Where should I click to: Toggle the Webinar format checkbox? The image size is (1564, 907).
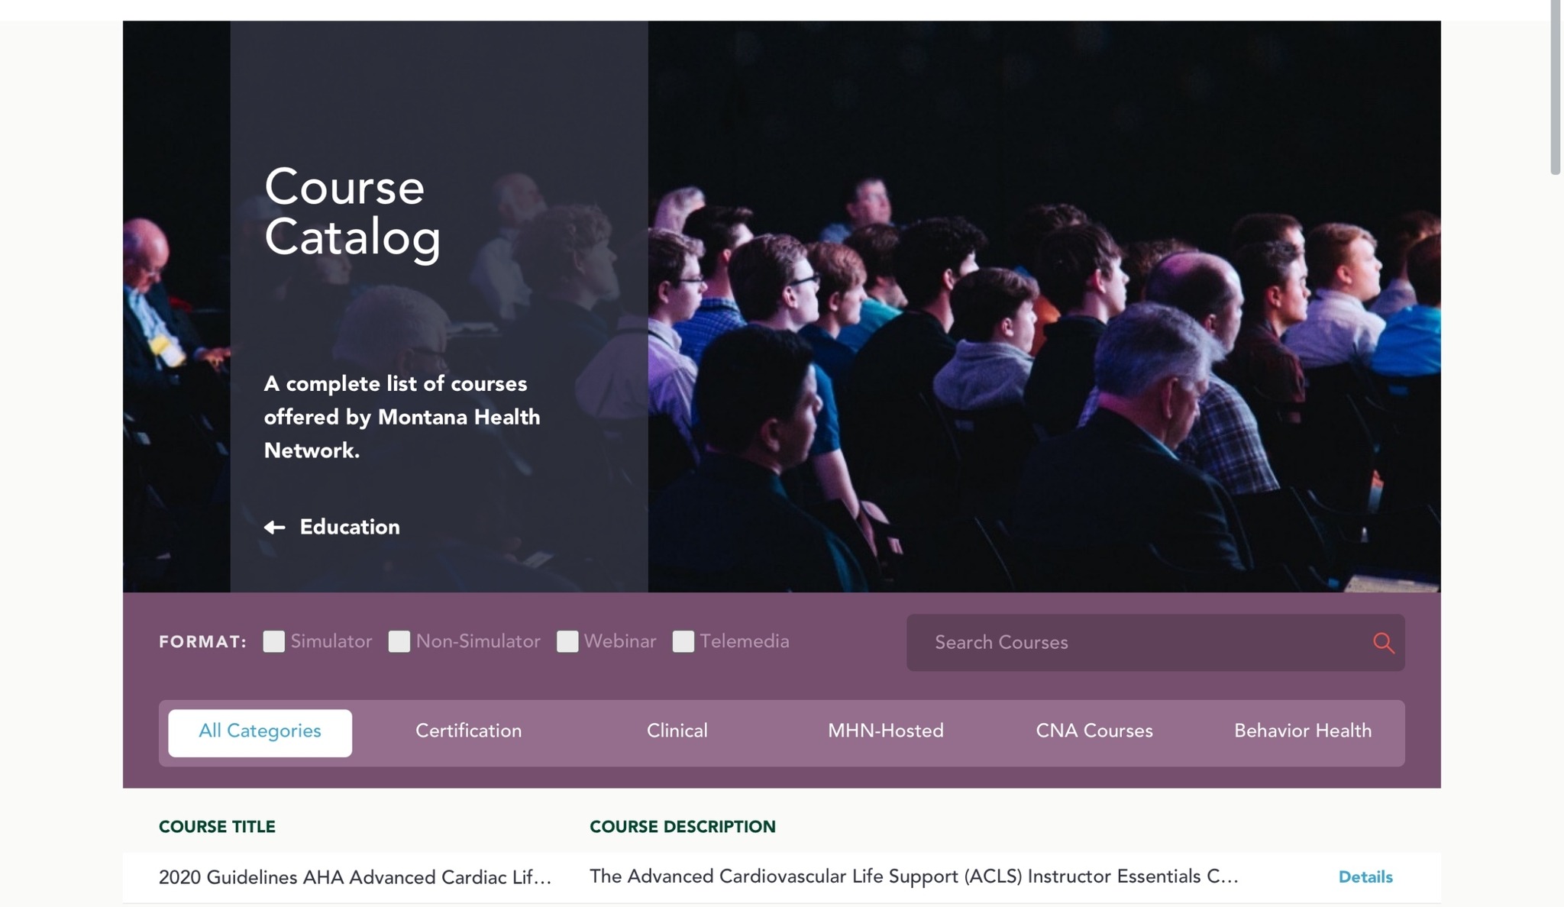[x=567, y=641]
